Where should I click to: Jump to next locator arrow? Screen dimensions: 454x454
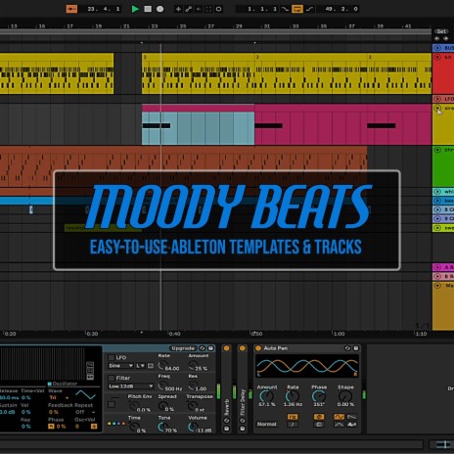[x=445, y=38]
